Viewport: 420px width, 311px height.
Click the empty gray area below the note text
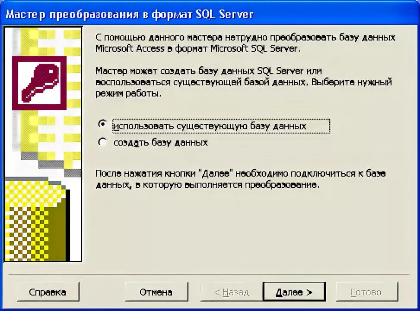point(246,230)
